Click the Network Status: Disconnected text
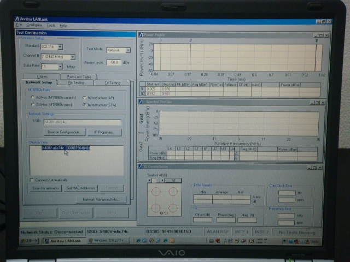Screen dimensions: 350x262 pos(51,232)
